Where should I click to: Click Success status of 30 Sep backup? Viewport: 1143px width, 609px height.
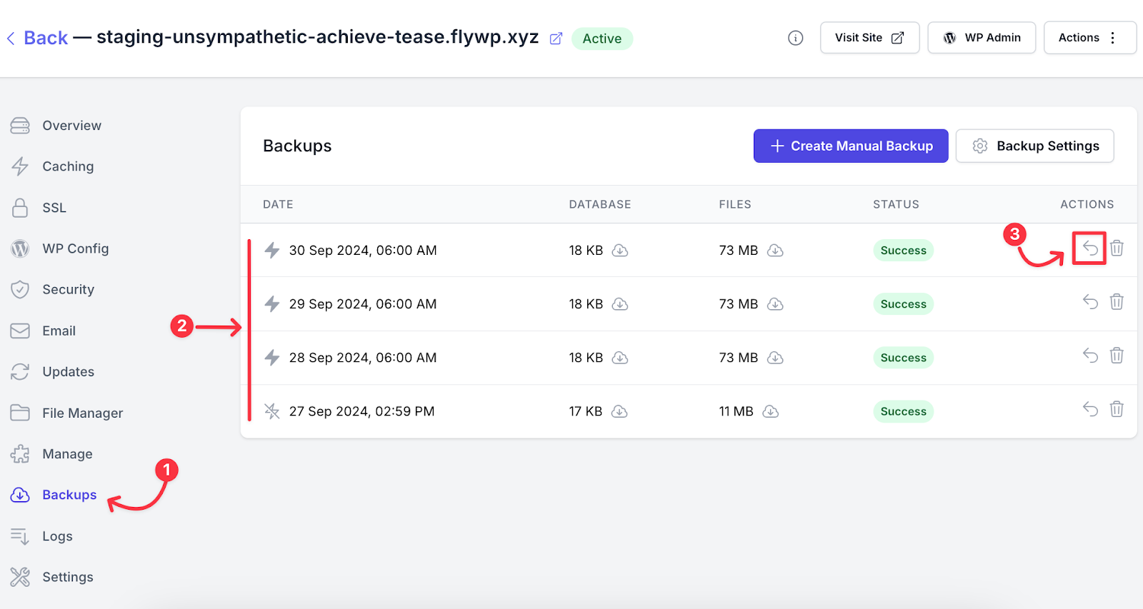point(903,251)
